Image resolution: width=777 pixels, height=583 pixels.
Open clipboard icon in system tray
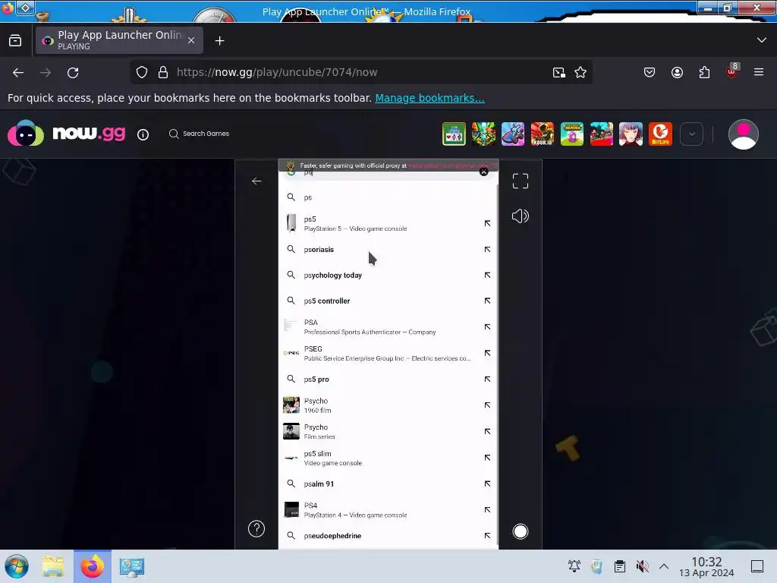point(619,566)
